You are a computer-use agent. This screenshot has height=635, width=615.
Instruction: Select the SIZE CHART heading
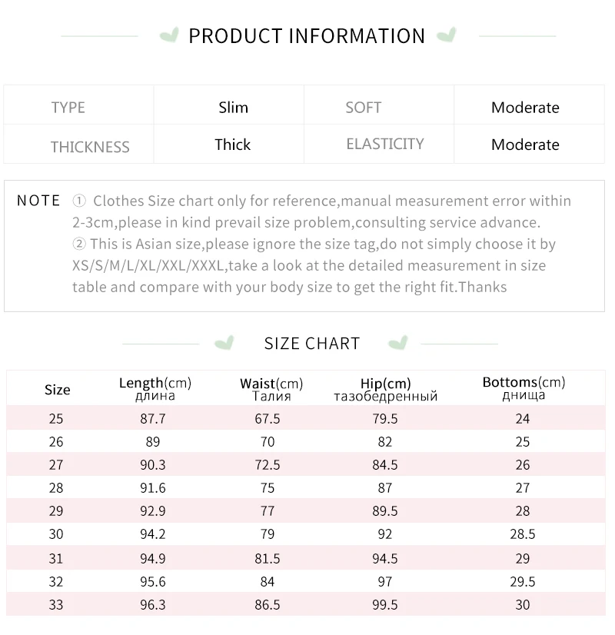click(312, 344)
